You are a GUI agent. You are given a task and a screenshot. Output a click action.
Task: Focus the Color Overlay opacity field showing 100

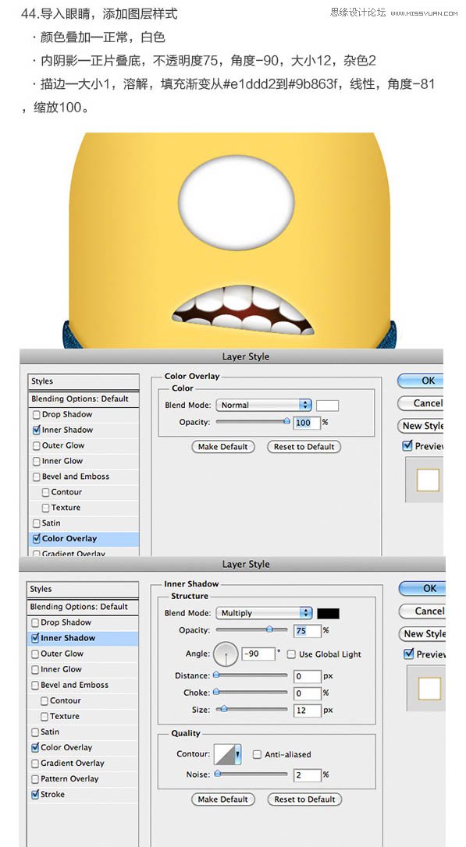307,423
